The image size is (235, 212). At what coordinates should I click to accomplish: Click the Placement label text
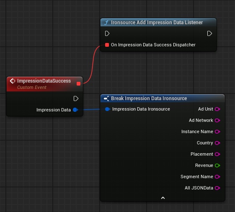point(202,154)
